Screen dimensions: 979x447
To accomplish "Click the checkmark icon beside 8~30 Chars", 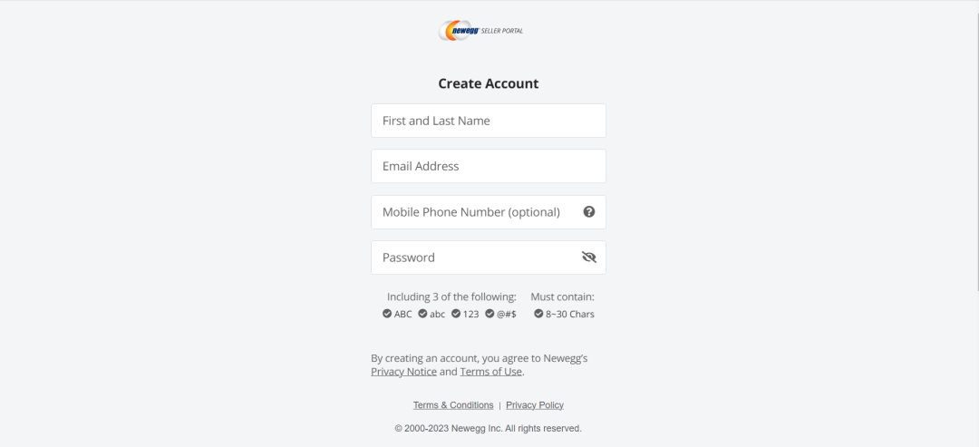I will [538, 314].
